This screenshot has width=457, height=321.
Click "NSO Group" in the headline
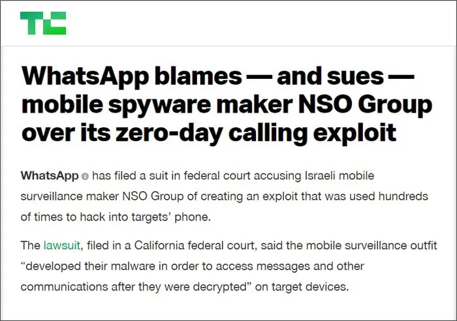coord(364,105)
